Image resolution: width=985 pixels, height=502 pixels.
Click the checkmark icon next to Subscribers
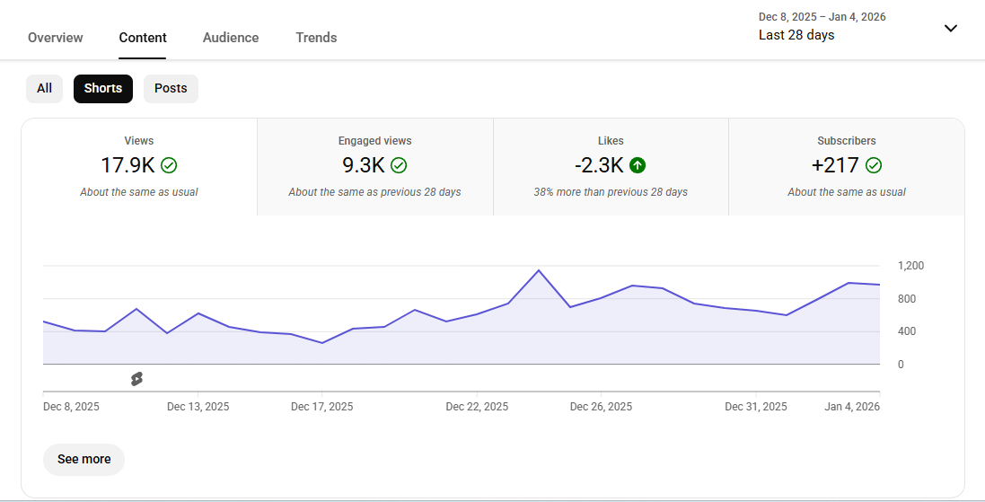874,165
